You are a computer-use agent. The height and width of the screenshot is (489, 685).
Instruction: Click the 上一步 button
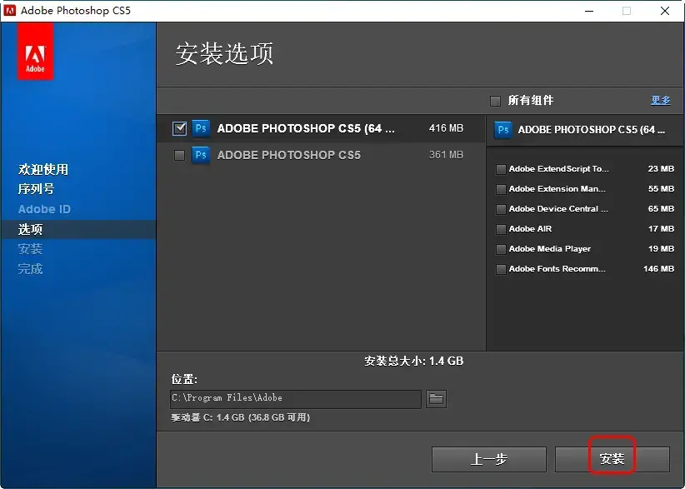click(489, 459)
